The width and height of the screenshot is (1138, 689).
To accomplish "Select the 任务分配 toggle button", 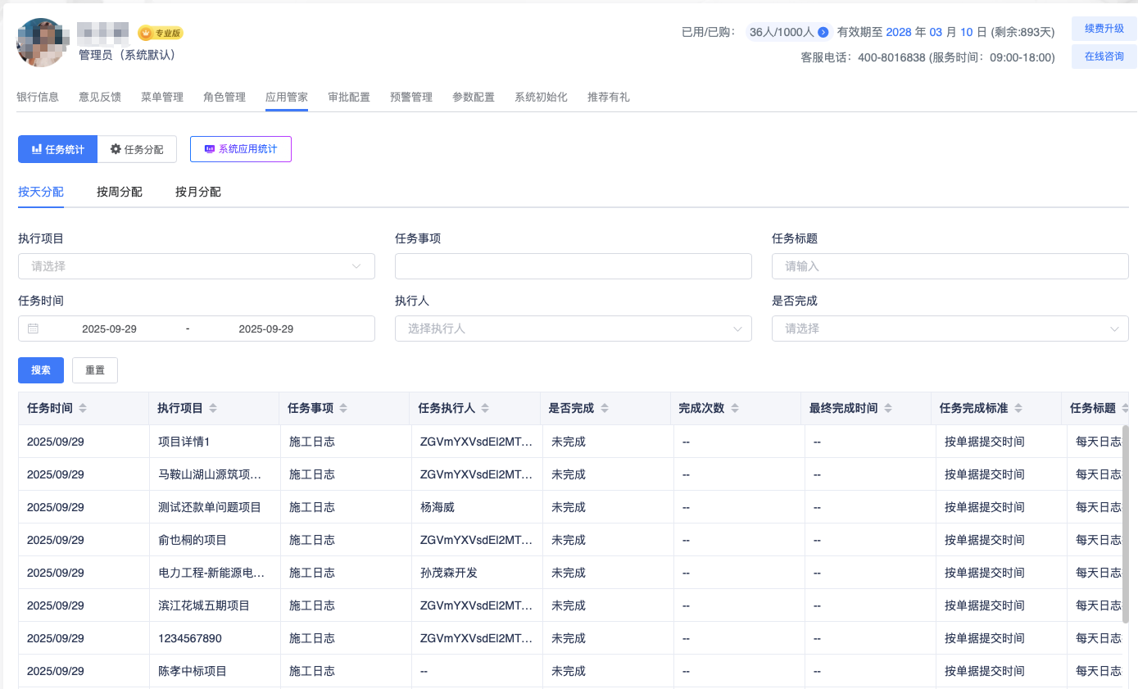I will pyautogui.click(x=137, y=149).
